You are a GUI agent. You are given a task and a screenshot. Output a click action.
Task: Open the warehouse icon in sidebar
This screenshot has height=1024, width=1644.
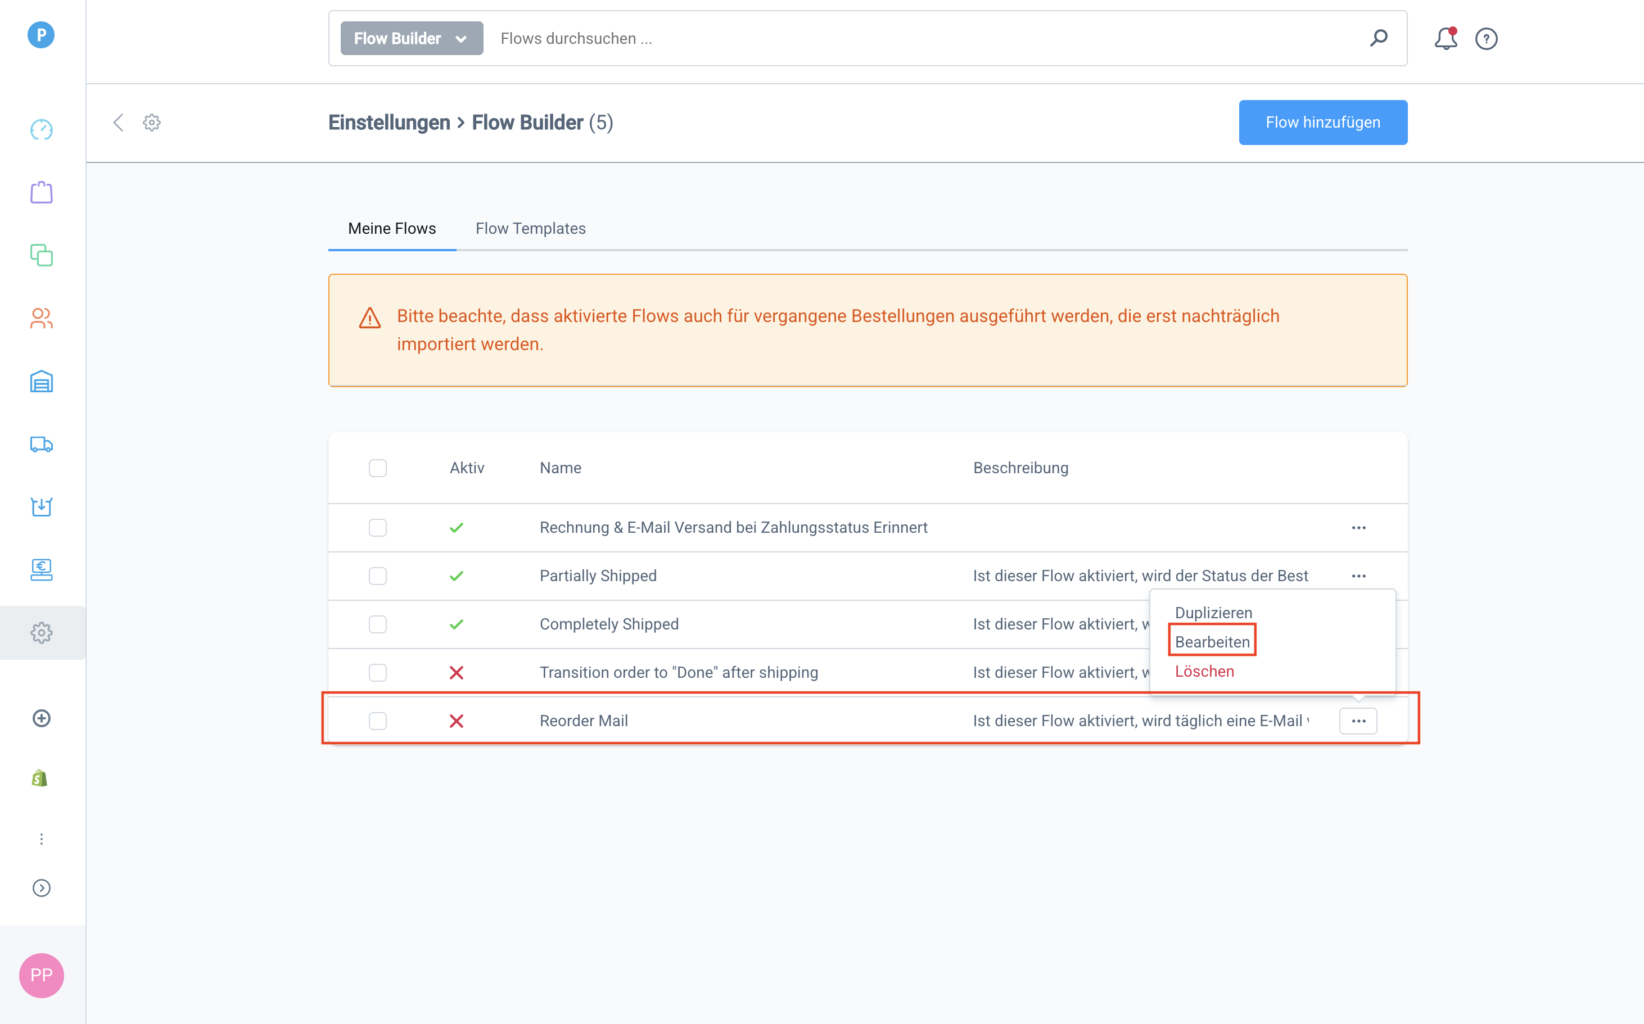coord(41,381)
